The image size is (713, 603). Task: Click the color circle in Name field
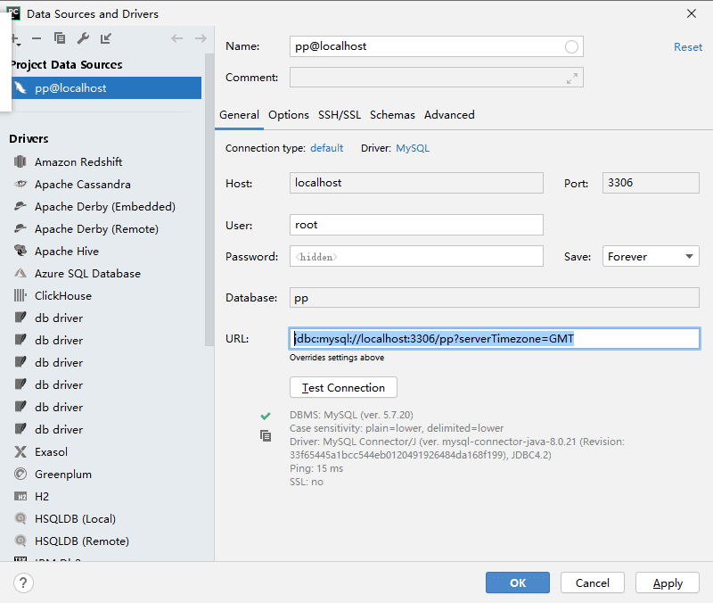coord(571,47)
